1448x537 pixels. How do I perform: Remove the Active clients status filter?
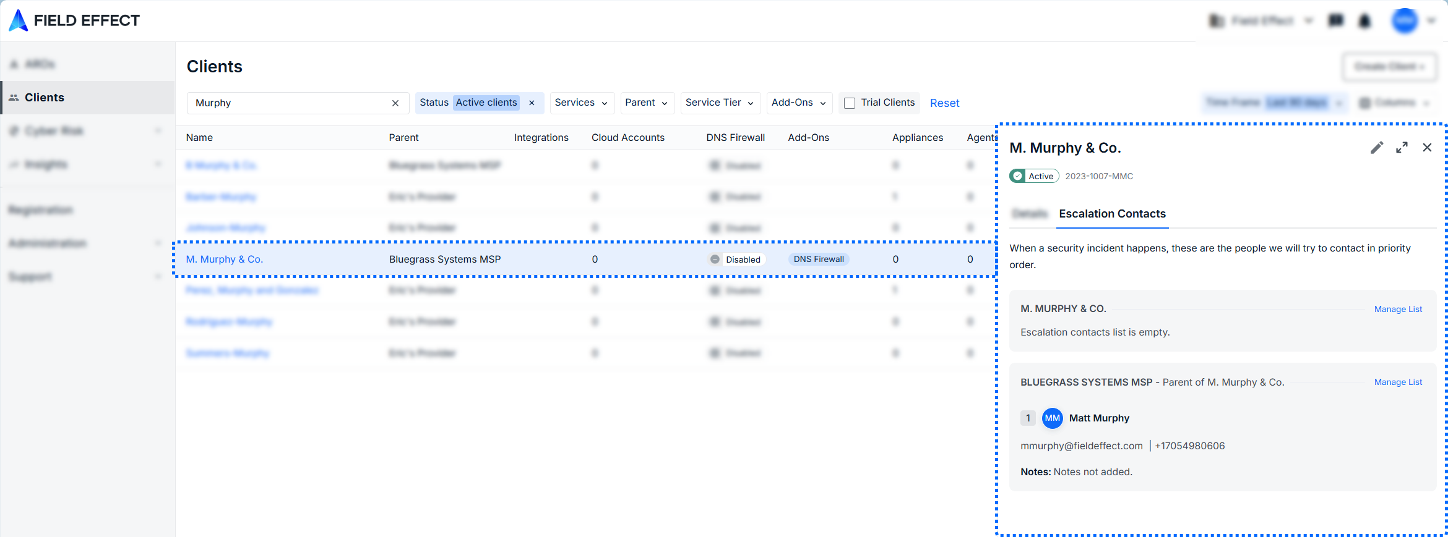pyautogui.click(x=532, y=103)
